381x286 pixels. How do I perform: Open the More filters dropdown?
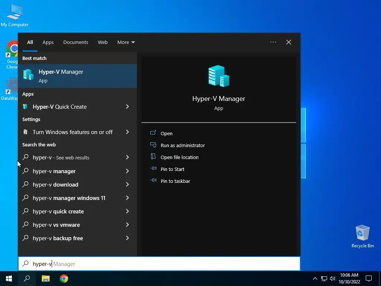pos(126,42)
